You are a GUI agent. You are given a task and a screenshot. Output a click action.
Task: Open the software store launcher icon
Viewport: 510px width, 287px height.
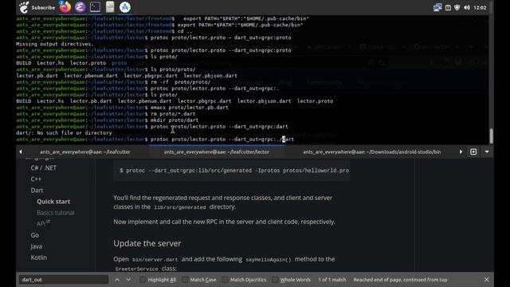click(125, 7)
